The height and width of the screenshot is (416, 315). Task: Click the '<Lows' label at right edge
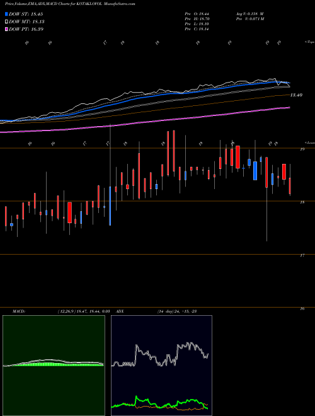tap(309, 142)
